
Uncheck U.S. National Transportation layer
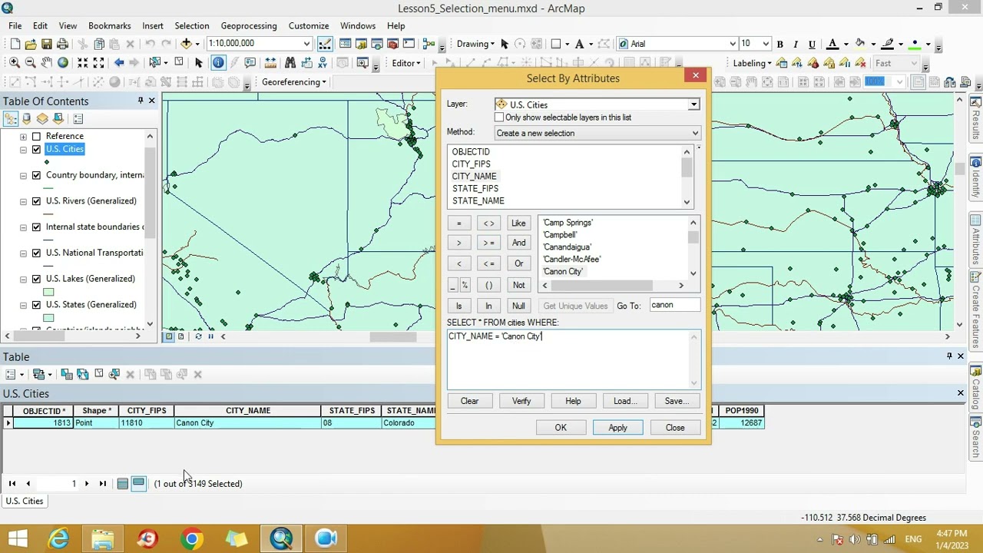[36, 253]
